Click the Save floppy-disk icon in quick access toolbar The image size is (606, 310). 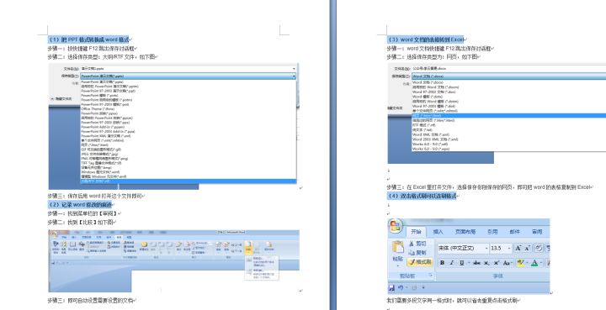392,287
